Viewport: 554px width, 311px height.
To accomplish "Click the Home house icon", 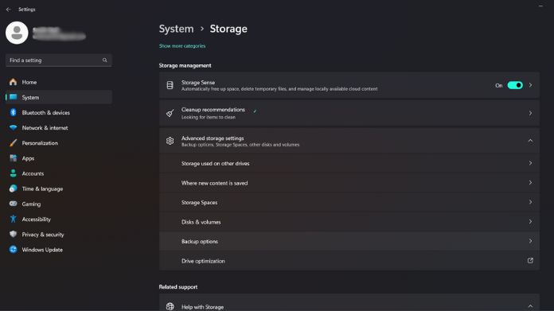I will tap(13, 82).
